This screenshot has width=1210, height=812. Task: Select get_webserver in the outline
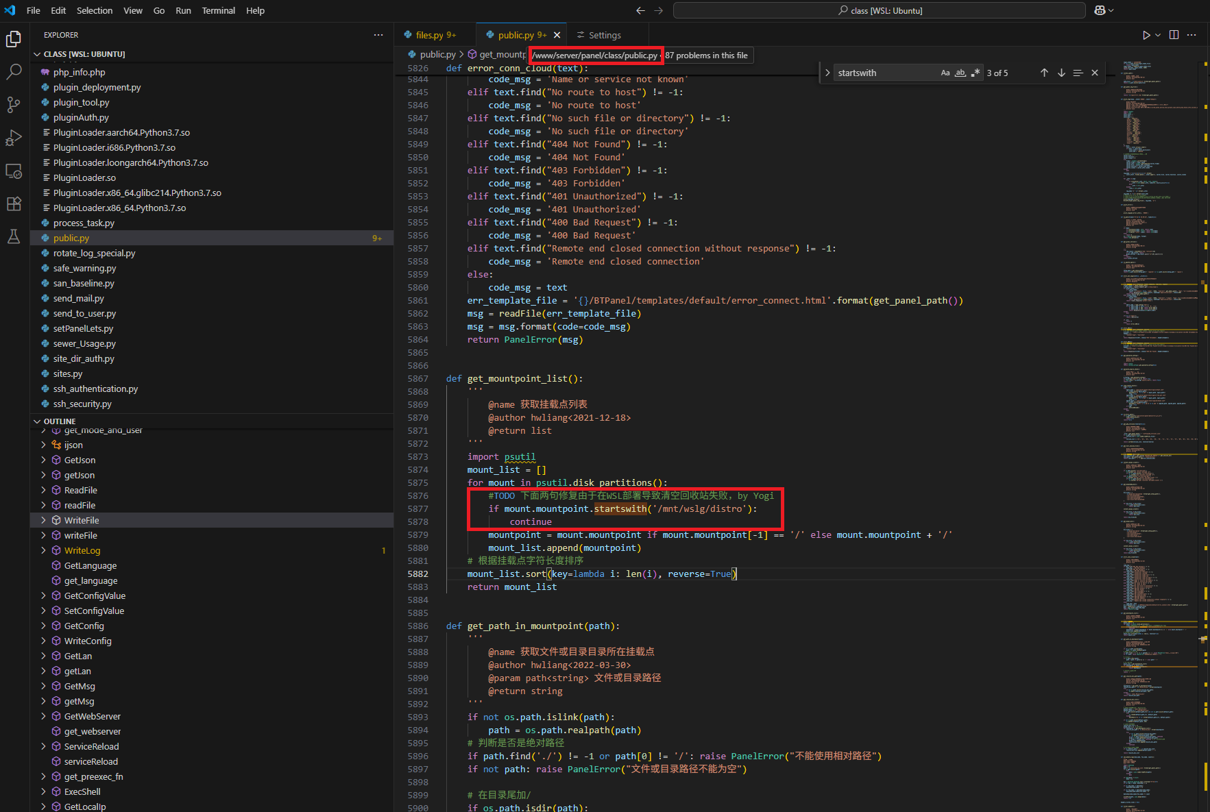tap(212, 731)
